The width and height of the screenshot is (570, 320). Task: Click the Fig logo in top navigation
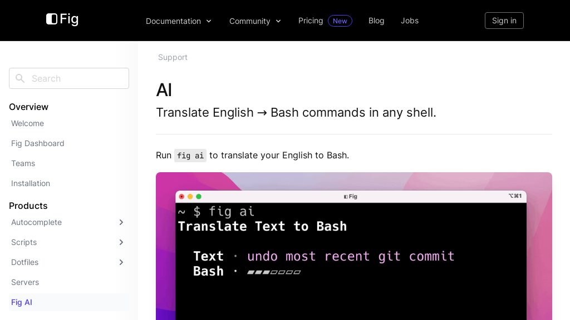[x=62, y=19]
